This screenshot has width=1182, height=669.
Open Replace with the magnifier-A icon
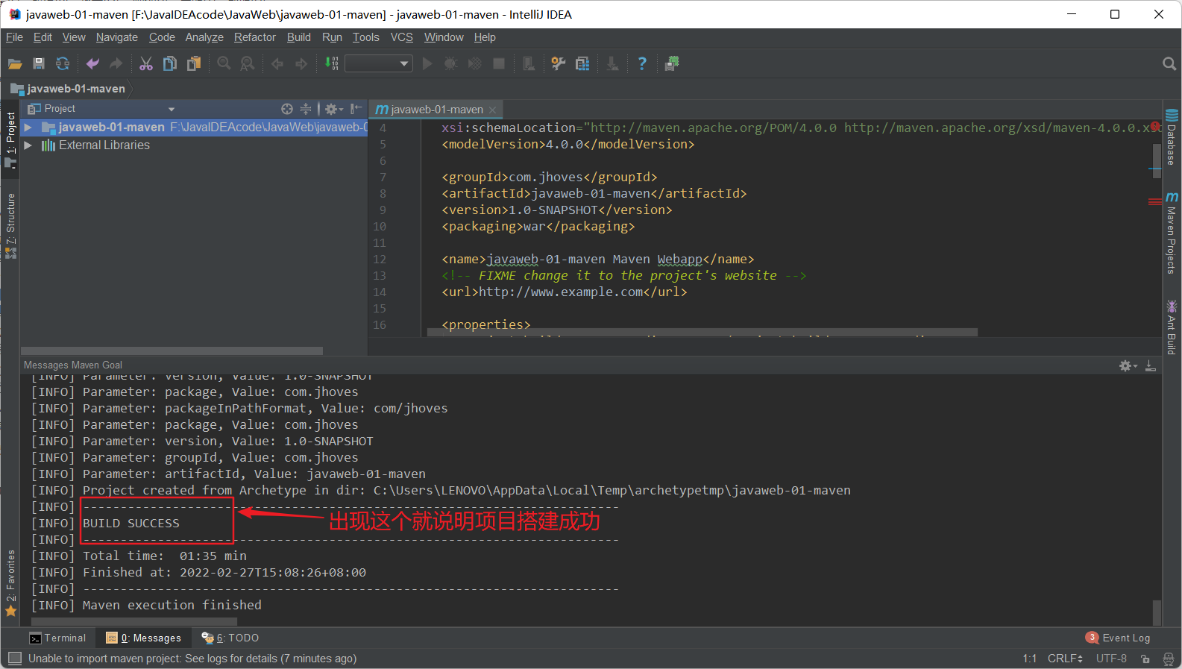click(x=248, y=64)
